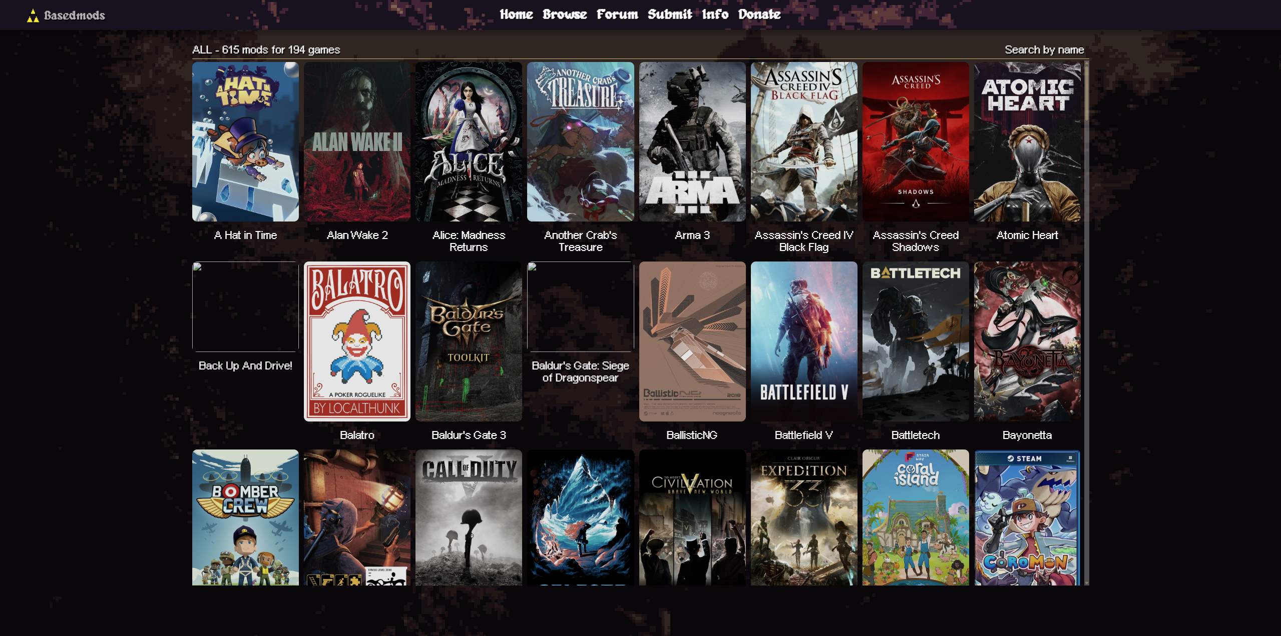Select Submit in the top navigation
The image size is (1281, 636).
(670, 14)
